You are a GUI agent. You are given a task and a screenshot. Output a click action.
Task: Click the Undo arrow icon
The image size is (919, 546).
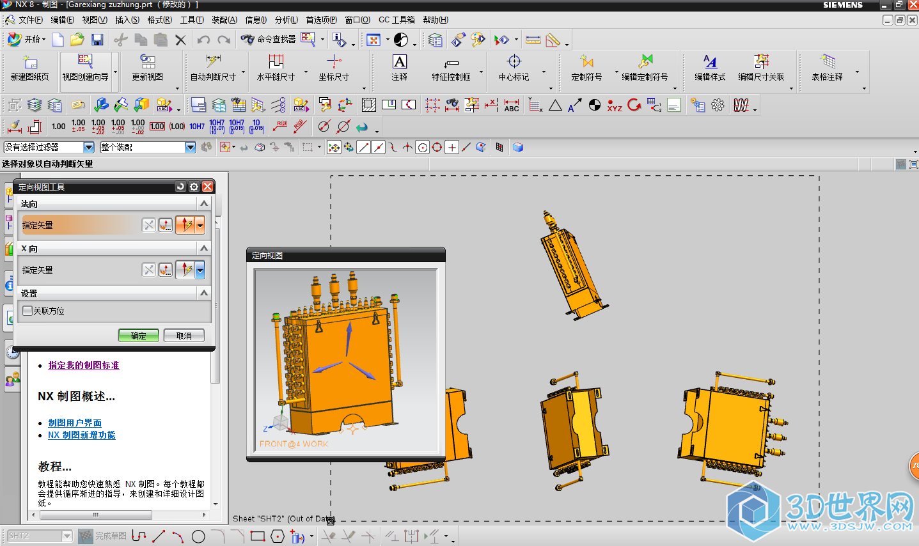click(203, 40)
